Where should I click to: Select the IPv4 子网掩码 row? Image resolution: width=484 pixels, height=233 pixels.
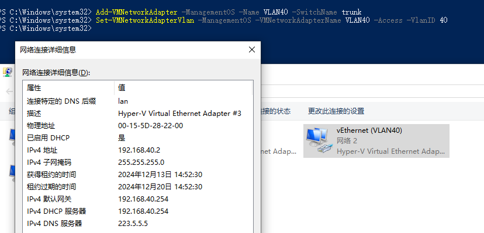pos(138,162)
